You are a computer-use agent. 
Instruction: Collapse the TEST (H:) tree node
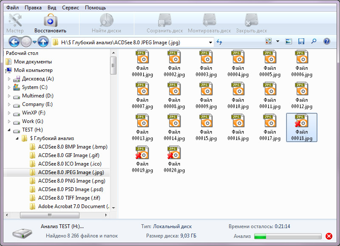pyautogui.click(x=9, y=130)
